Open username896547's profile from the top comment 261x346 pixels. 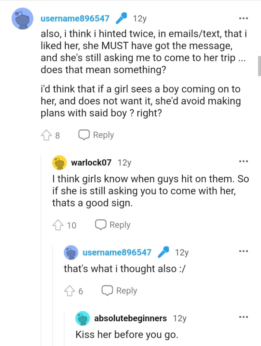(x=75, y=18)
